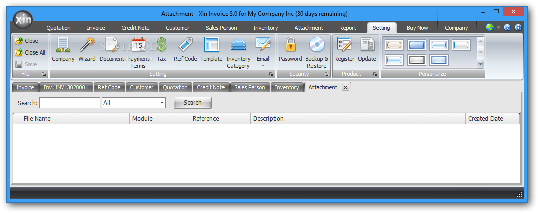
Task: Open Template settings
Action: 212,50
